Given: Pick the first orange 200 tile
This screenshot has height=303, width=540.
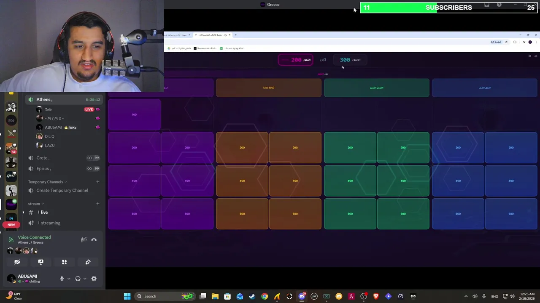Looking at the screenshot, I should [x=242, y=148].
